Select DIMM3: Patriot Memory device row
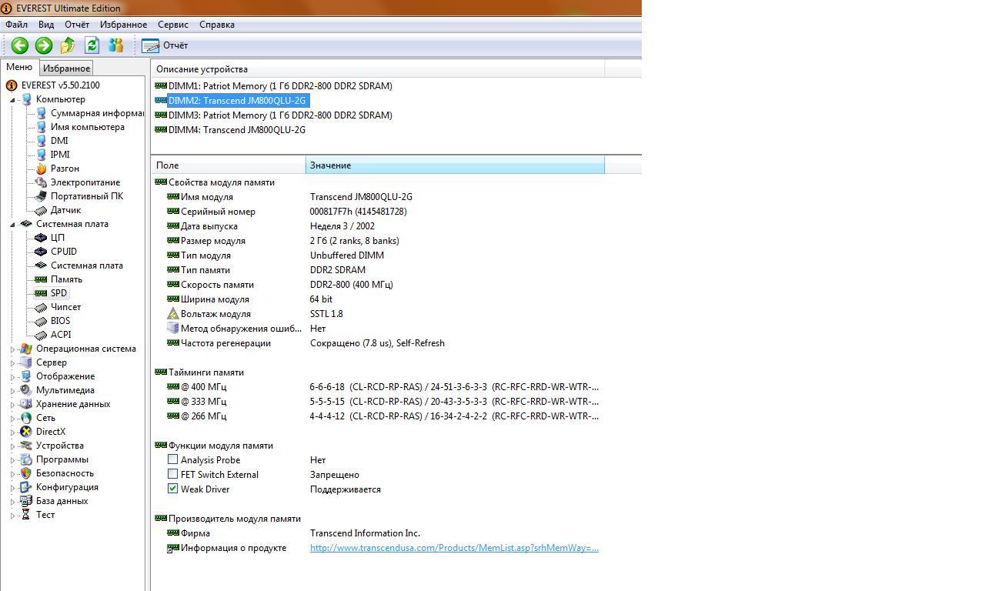 tap(280, 115)
